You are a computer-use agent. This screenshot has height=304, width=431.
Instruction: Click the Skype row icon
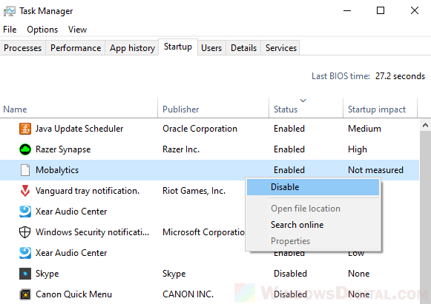25,274
